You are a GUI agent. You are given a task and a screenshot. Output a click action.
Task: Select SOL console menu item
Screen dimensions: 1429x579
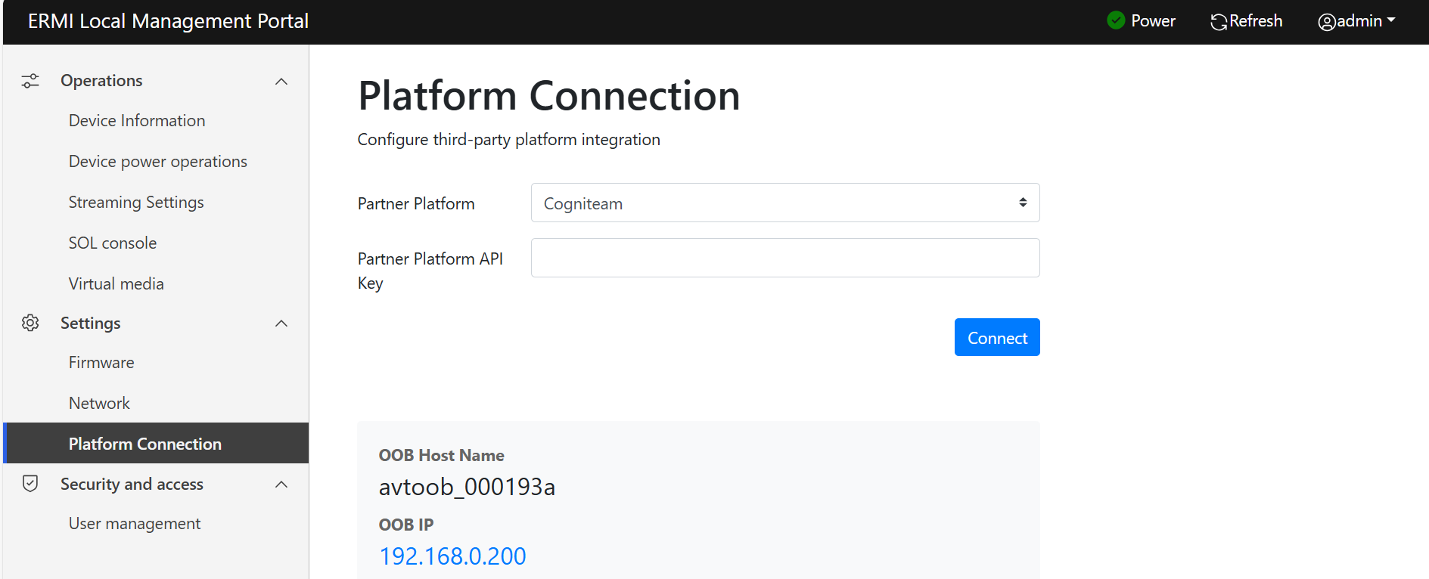(x=113, y=243)
